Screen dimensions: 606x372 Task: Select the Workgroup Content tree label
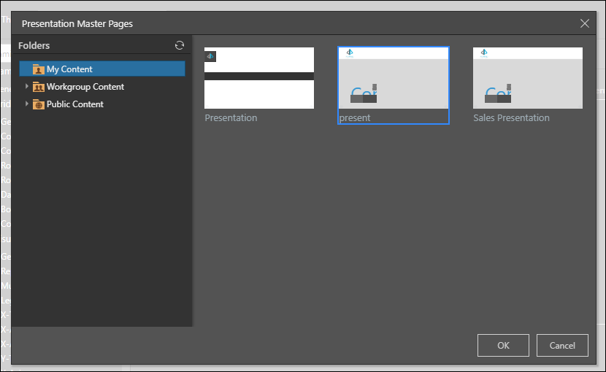point(85,87)
